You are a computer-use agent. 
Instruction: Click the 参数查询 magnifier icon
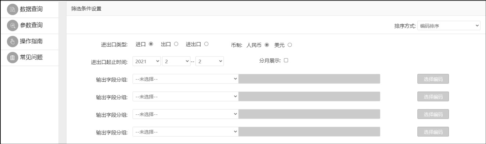[12, 25]
